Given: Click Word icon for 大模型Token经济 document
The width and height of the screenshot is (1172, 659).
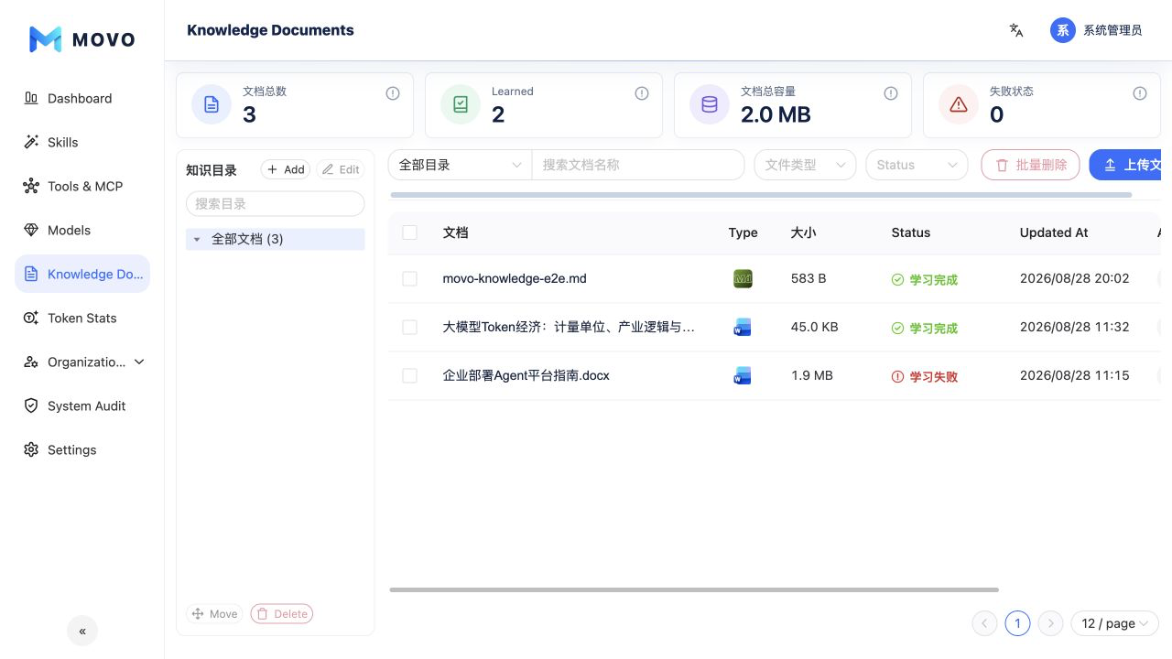Looking at the screenshot, I should (743, 328).
